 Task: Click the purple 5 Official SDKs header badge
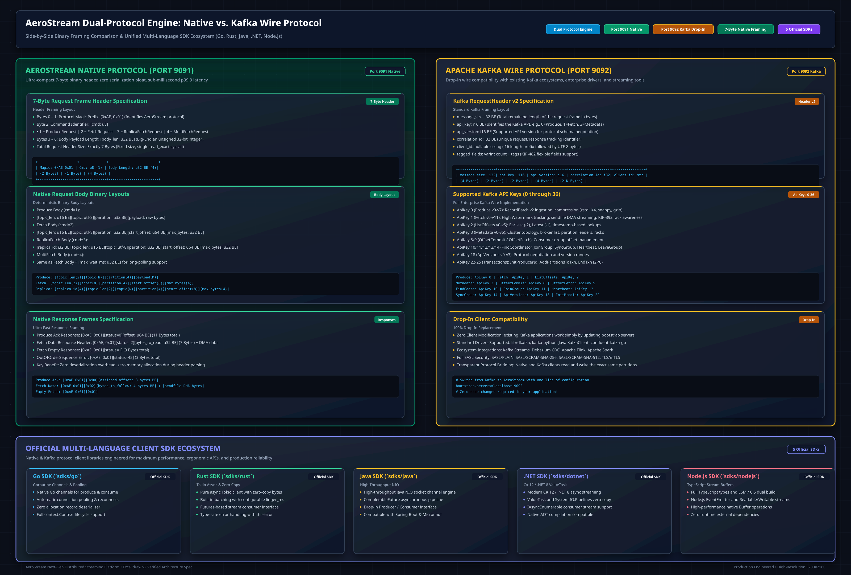[799, 29]
